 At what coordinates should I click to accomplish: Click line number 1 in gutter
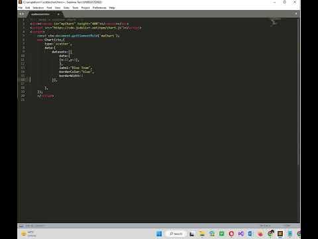(23, 20)
